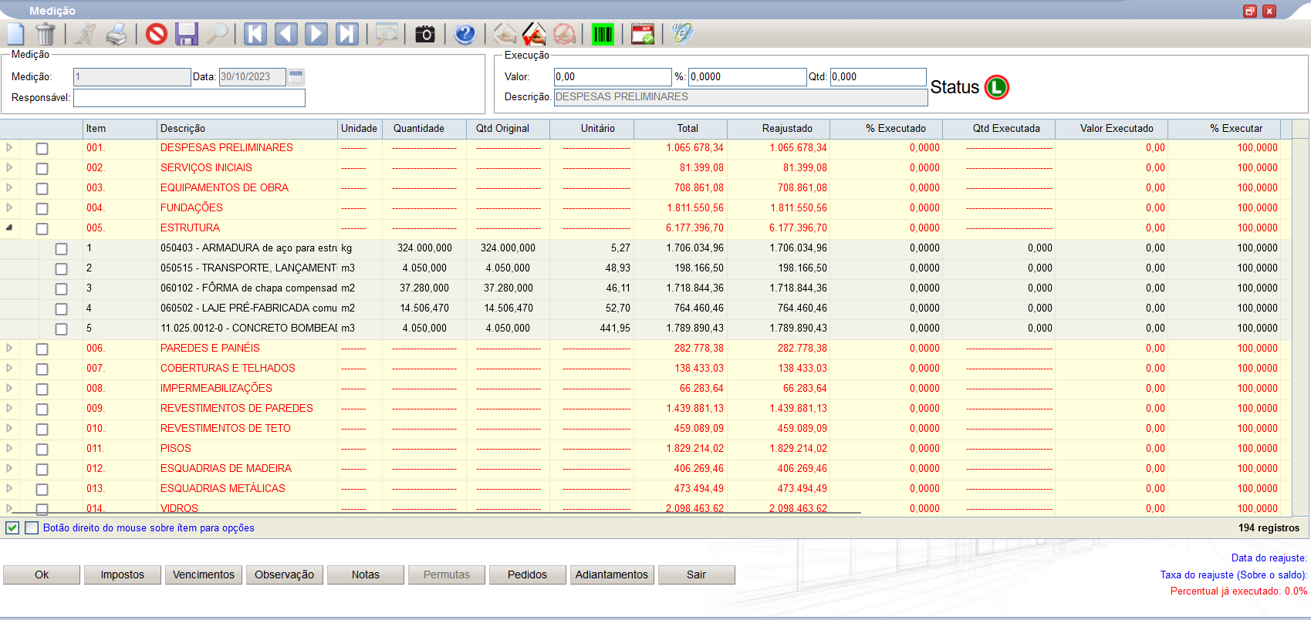This screenshot has width=1311, height=620.
Task: Open the Vencimentos button
Action: [x=204, y=575]
